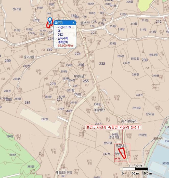Click the 532 area value in popup

click(x=60, y=34)
